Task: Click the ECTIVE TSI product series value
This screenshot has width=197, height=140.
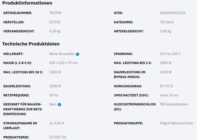Action: (58, 137)
